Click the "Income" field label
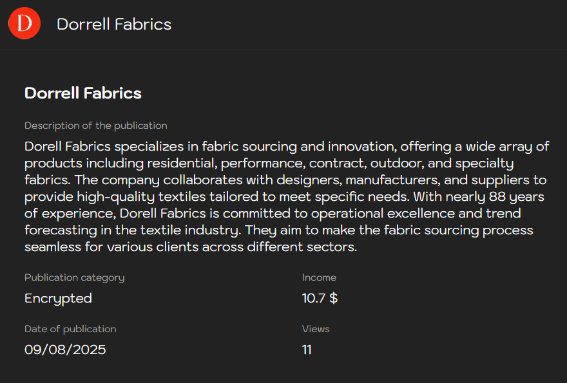The image size is (567, 383). coord(319,277)
